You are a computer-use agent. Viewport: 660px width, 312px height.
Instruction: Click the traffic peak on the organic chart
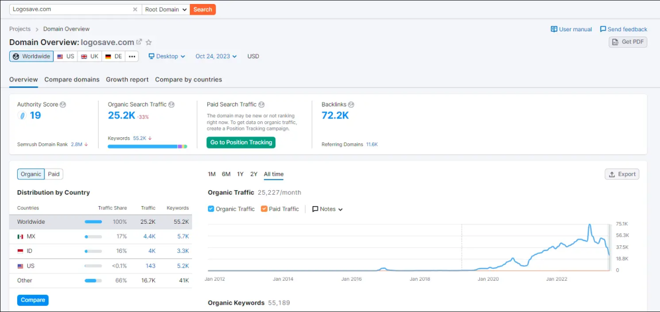click(590, 225)
